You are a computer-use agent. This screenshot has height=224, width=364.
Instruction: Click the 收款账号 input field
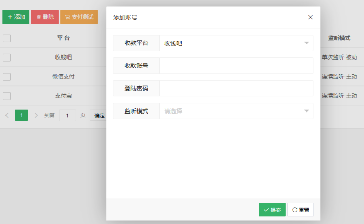point(236,66)
